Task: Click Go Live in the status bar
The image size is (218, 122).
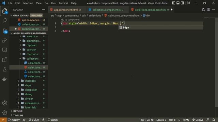Action: [x=198, y=120]
